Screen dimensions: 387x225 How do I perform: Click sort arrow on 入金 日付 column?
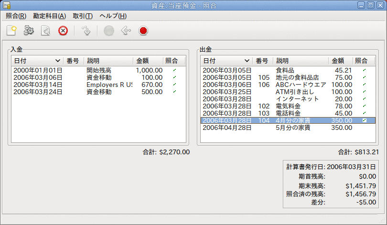click(x=57, y=61)
